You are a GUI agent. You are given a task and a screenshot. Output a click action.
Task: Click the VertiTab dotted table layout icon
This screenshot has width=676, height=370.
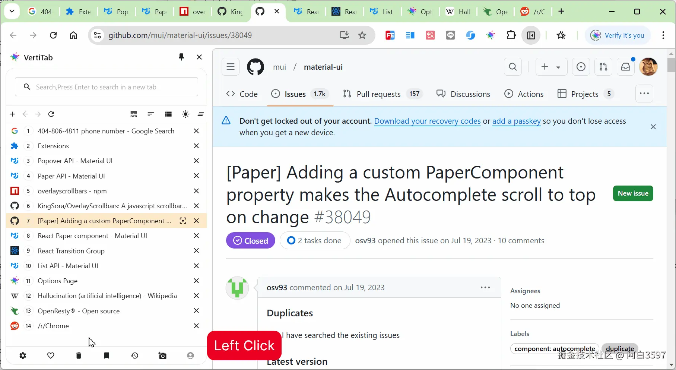tap(134, 114)
